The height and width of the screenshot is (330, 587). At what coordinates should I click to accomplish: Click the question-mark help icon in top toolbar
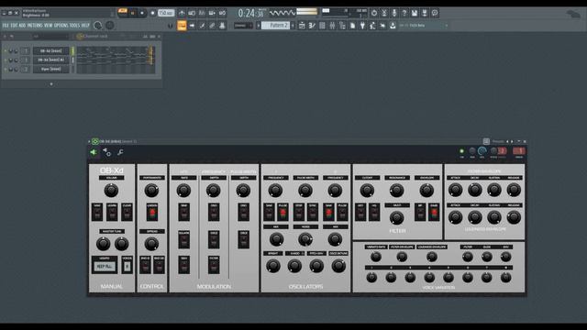pyautogui.click(x=404, y=13)
